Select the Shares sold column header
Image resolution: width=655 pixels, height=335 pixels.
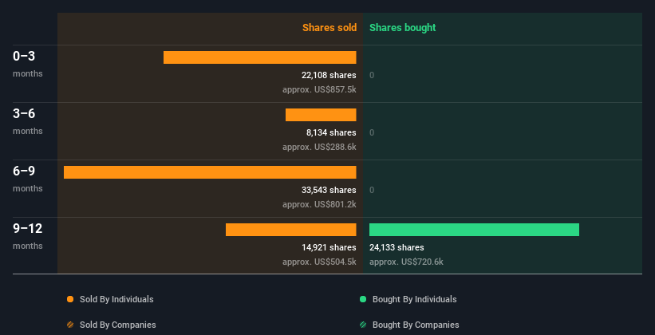click(x=329, y=28)
